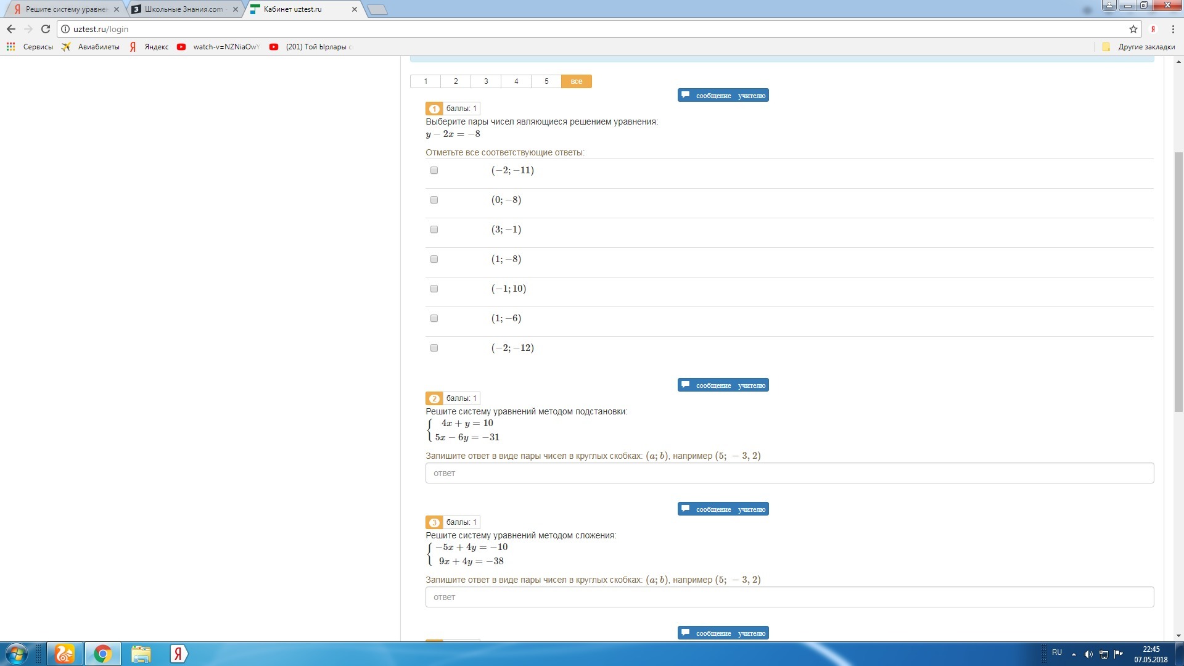
Task: Check the answer option (3; −1)
Action: (x=434, y=229)
